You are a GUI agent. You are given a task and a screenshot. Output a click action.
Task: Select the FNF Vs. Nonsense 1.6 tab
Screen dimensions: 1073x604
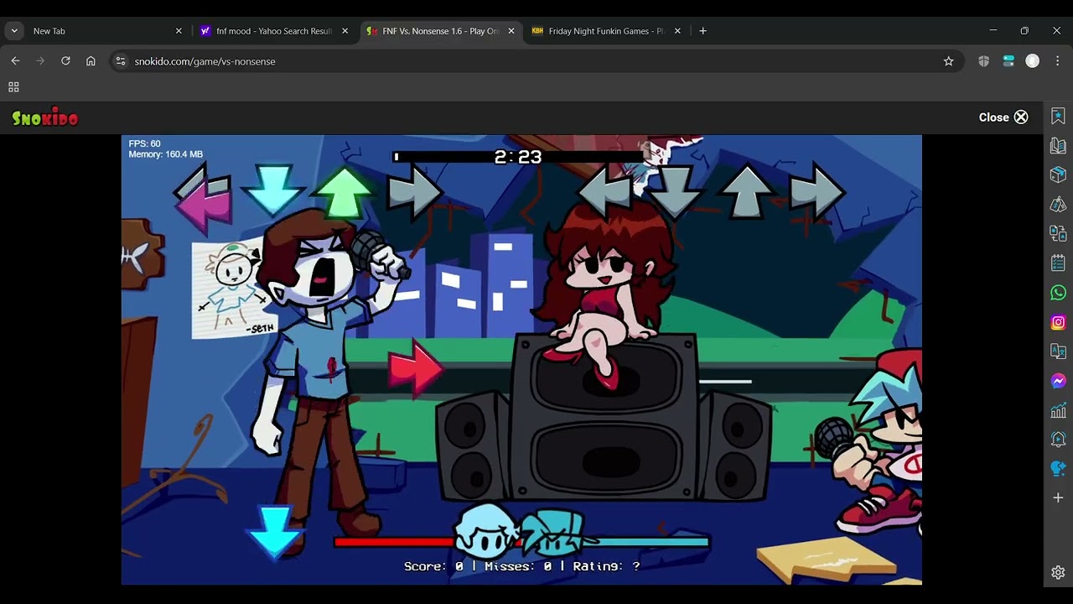pyautogui.click(x=440, y=31)
